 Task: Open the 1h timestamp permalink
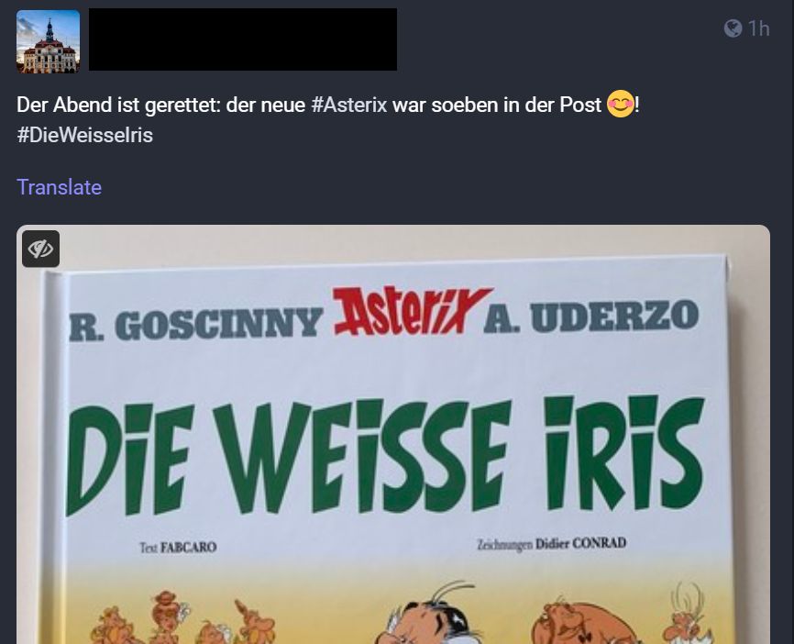tap(758, 28)
